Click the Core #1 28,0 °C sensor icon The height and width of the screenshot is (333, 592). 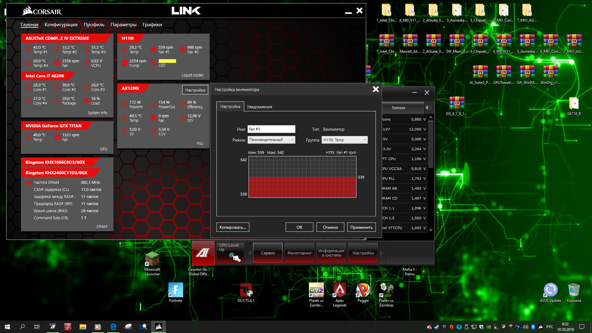[28, 87]
